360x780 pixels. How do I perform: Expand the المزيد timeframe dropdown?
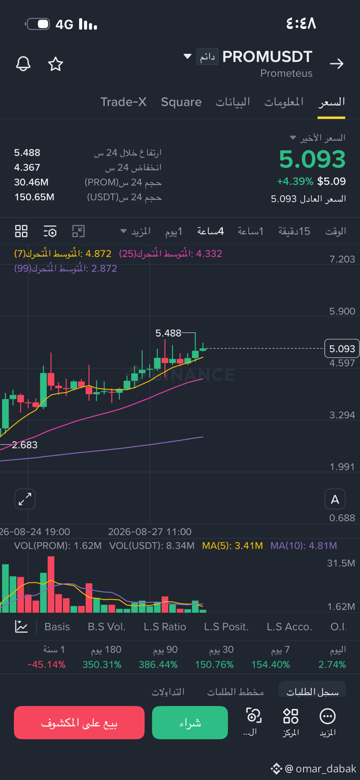pyautogui.click(x=135, y=231)
